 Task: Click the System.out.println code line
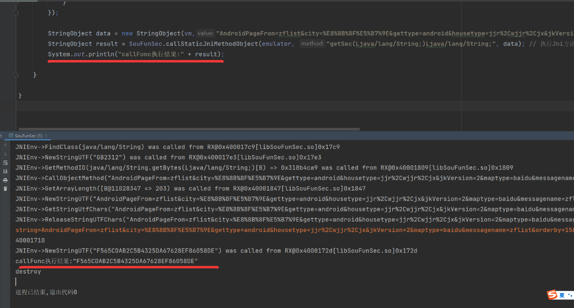[x=136, y=54]
